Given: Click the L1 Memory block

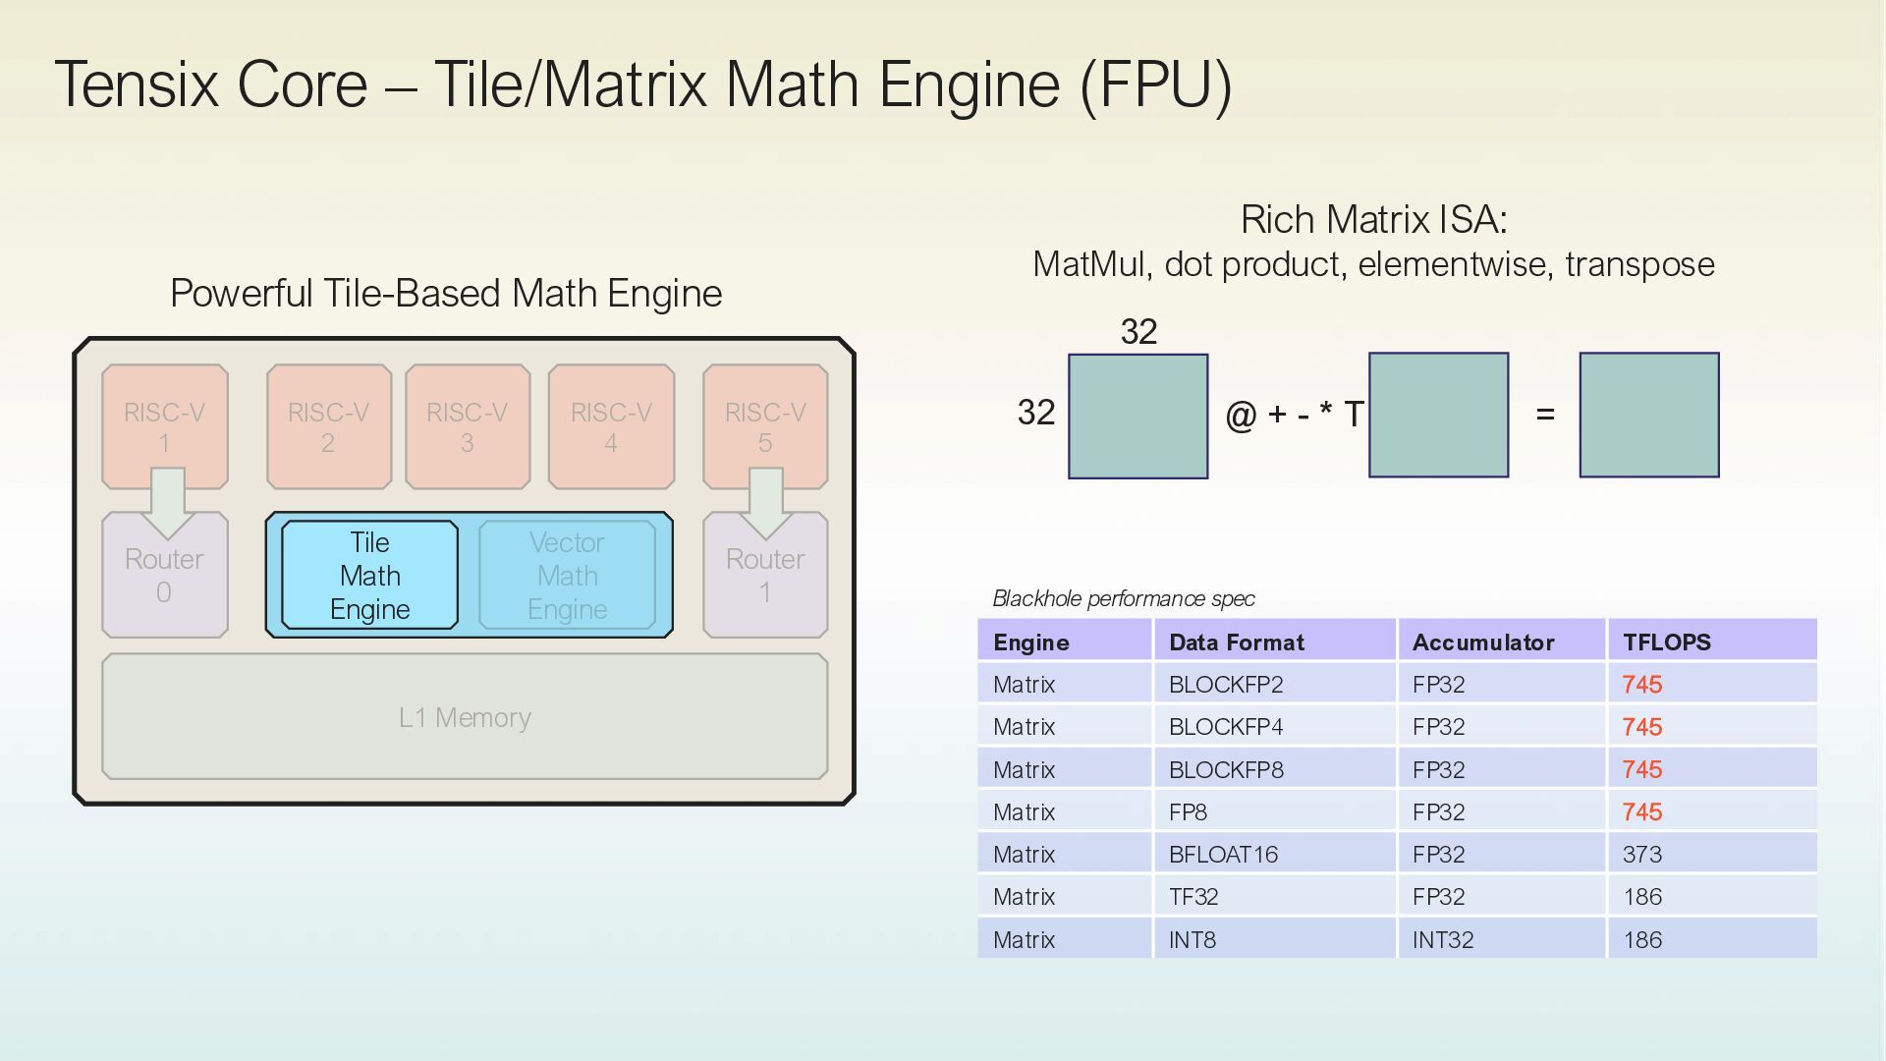Looking at the screenshot, I should tap(465, 717).
